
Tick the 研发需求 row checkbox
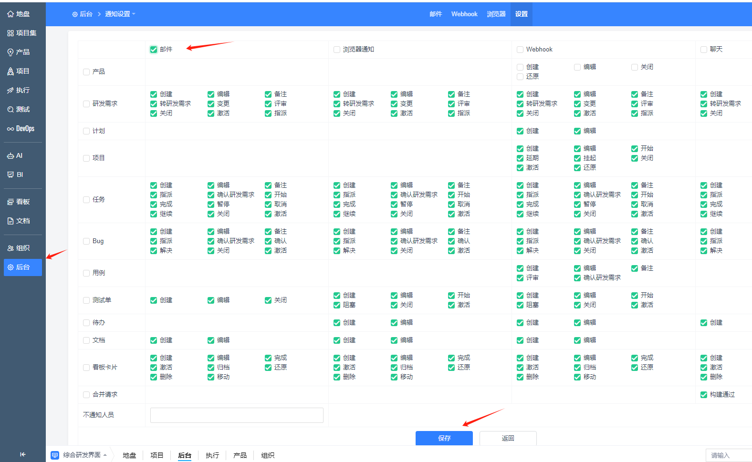click(x=86, y=104)
